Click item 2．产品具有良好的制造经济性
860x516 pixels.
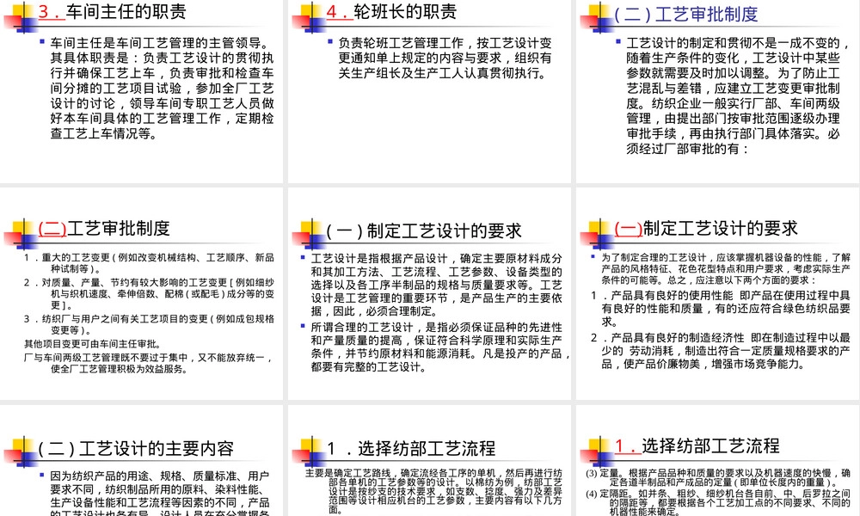tap(720, 350)
